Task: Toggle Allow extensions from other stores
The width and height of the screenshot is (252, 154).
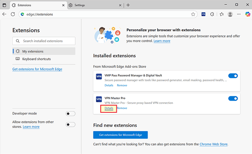Action: point(70,125)
